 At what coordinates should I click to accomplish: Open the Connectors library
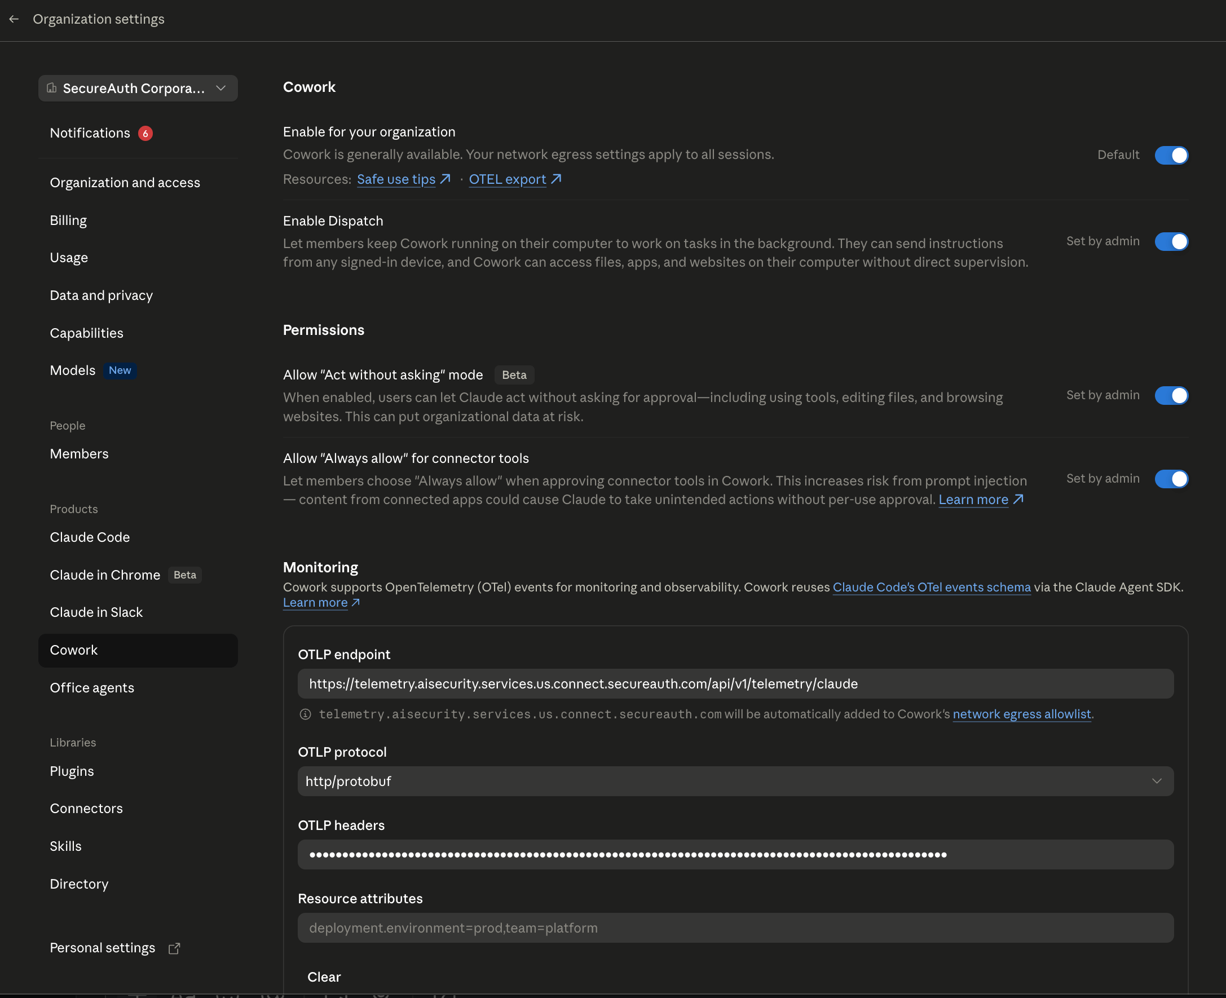pos(138,809)
